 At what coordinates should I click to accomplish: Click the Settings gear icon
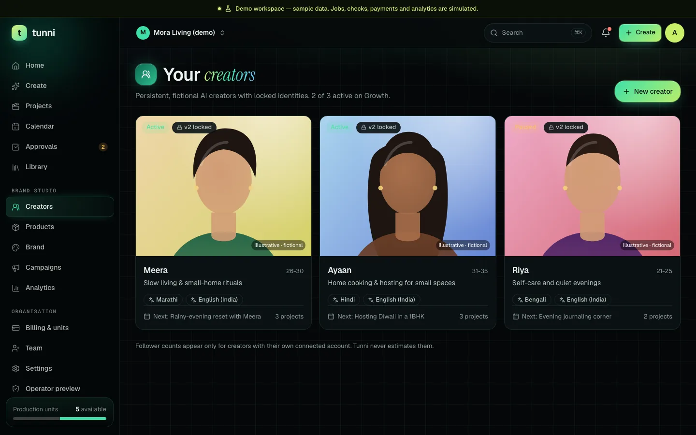coord(16,369)
